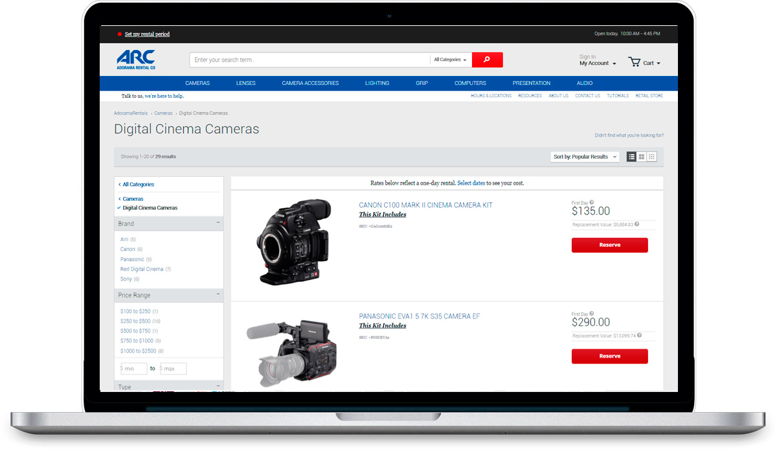
Task: Open the About Us link
Action: point(558,96)
